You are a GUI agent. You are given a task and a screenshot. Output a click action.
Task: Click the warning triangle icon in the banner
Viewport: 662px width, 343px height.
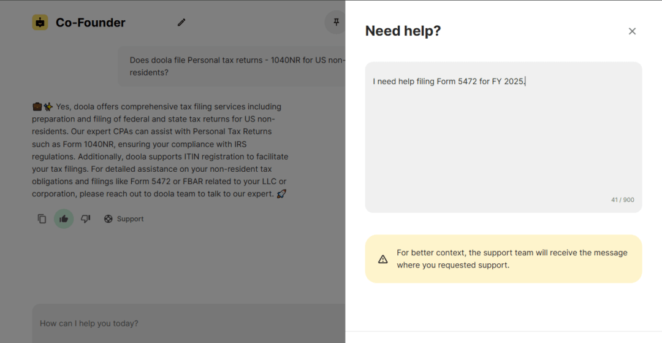(383, 259)
